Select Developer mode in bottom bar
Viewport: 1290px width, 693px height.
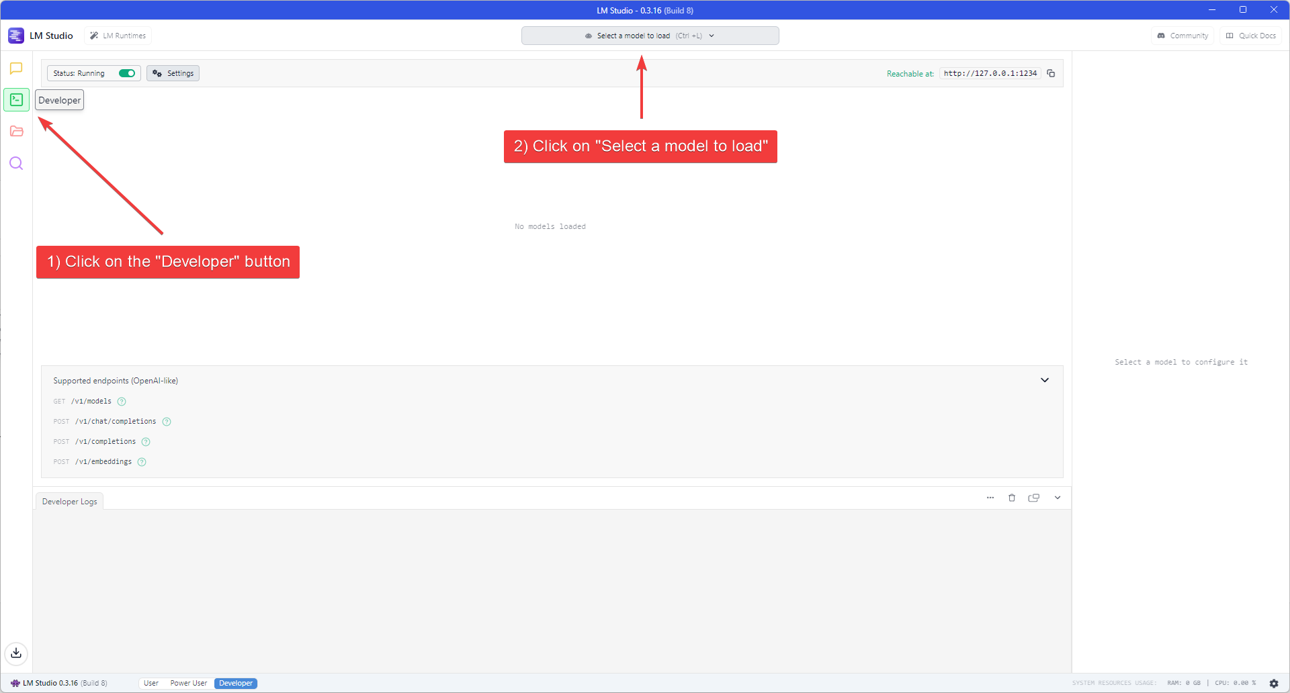point(236,683)
